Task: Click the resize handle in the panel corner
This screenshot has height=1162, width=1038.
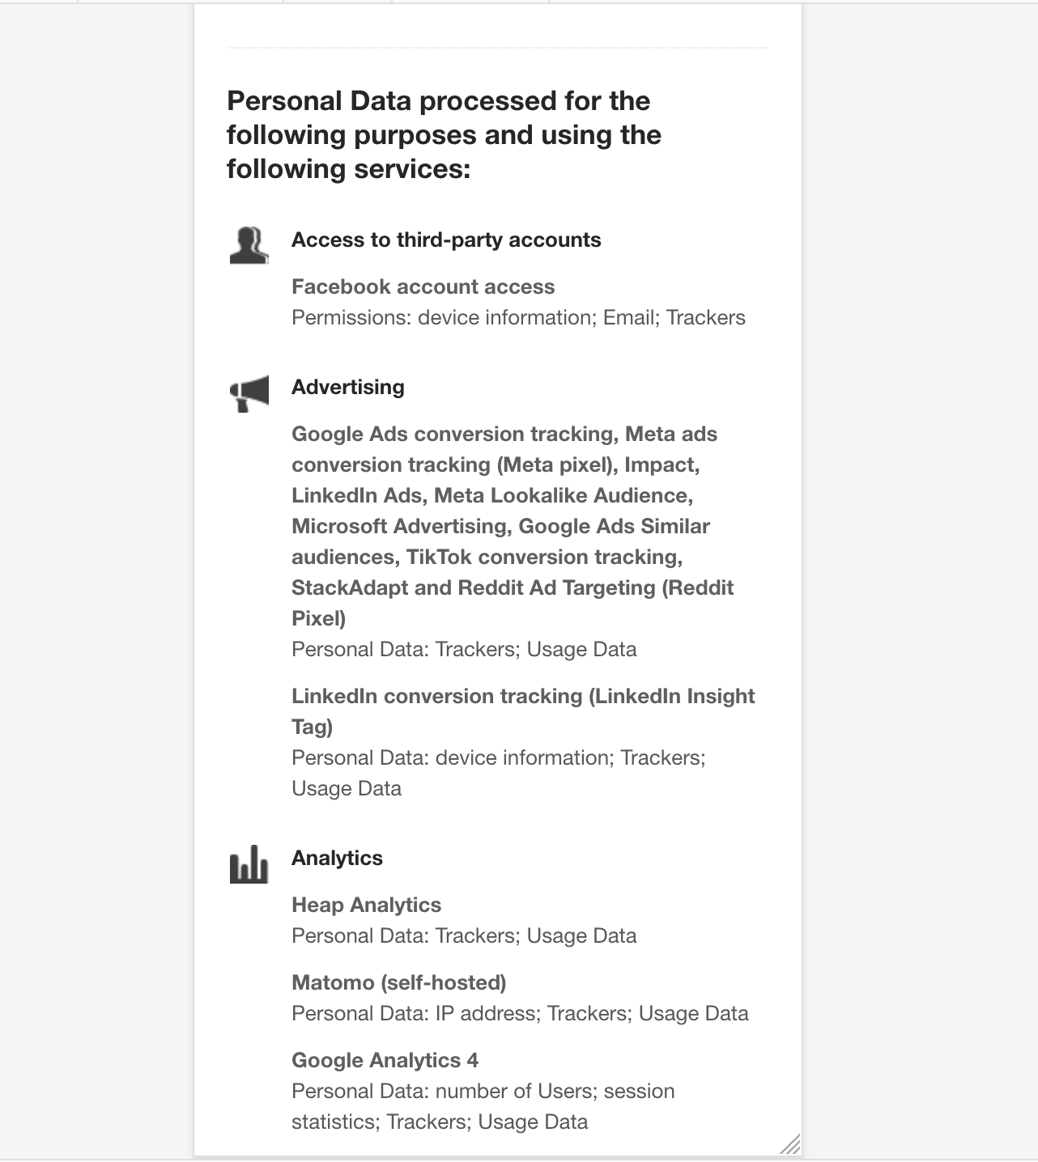Action: pyautogui.click(x=789, y=1143)
